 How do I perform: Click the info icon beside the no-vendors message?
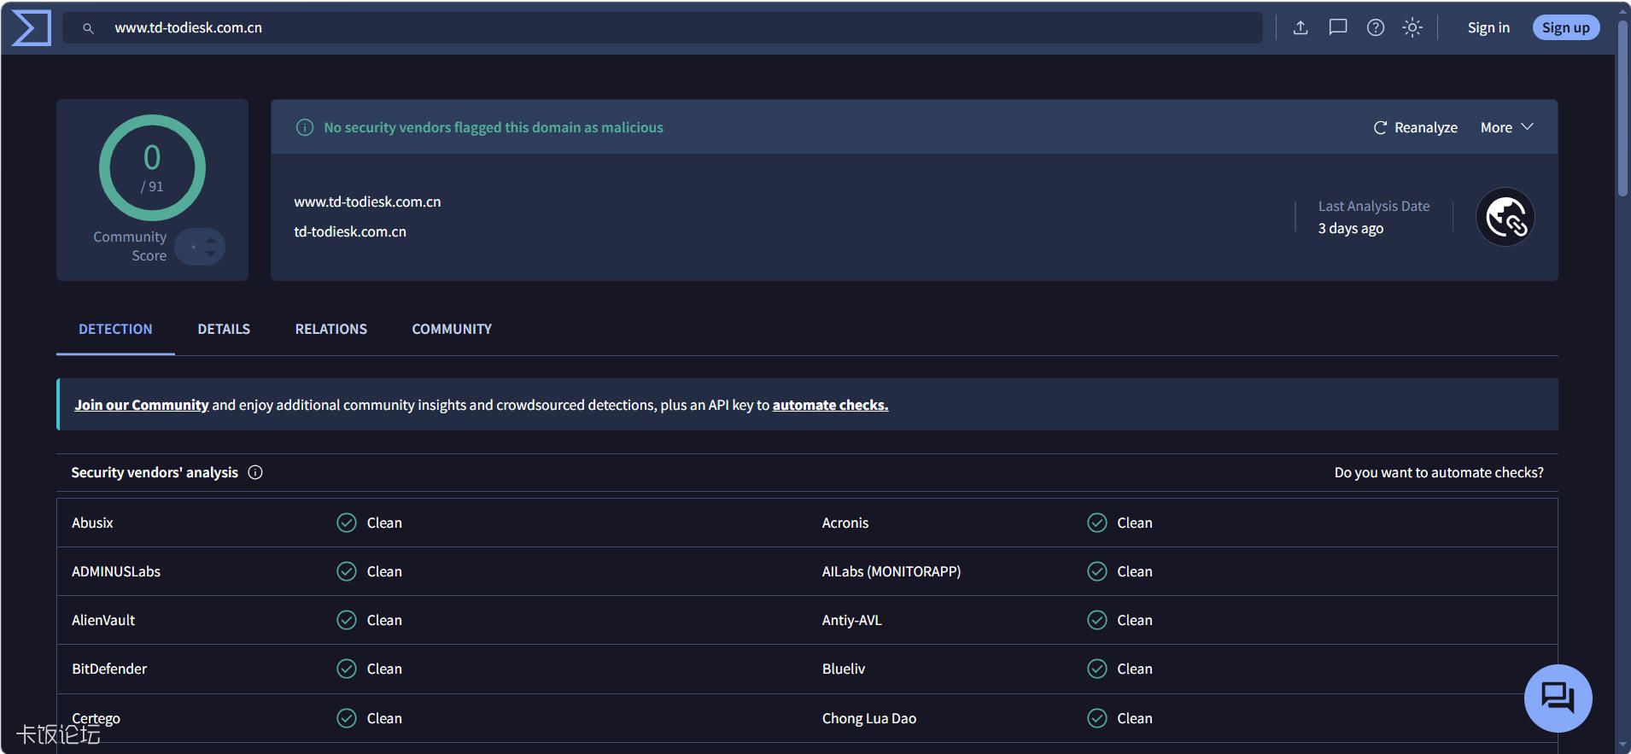click(305, 127)
